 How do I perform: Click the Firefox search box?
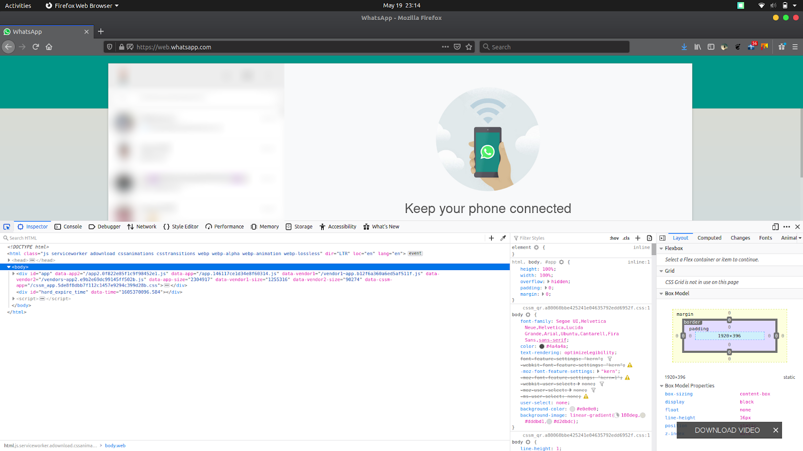coord(554,47)
